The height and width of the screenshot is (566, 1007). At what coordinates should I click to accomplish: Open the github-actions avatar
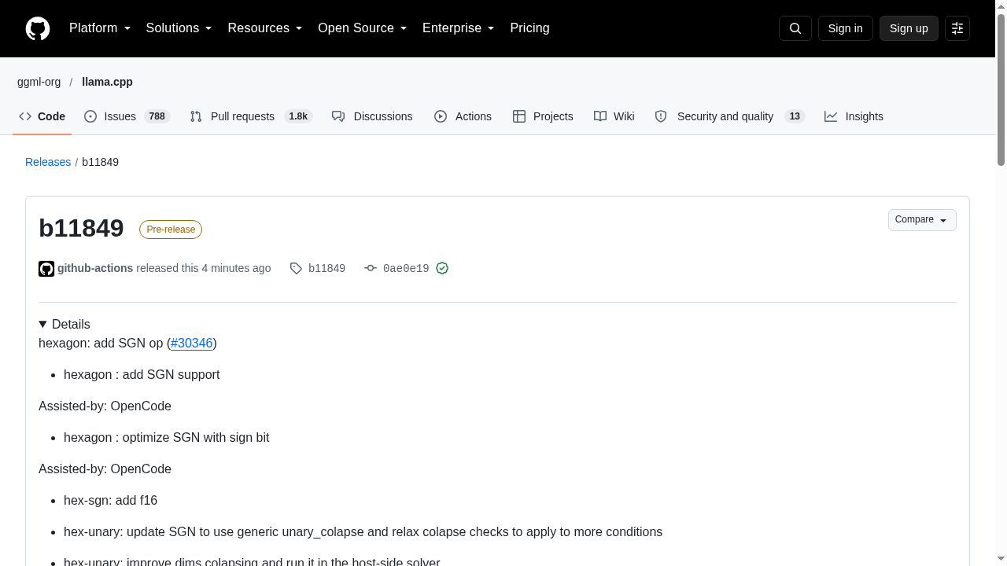(x=46, y=269)
